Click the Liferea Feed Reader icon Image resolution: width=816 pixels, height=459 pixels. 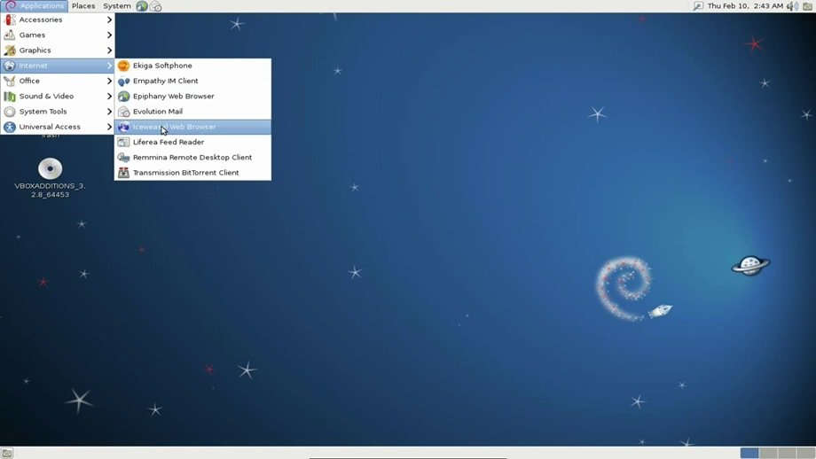[124, 142]
